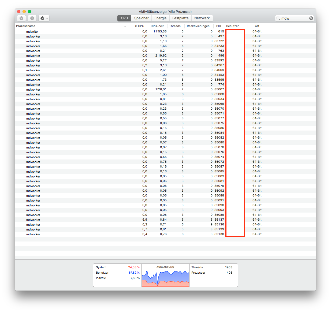Click the Threads count 1963
331x312 pixels.
[229, 267]
